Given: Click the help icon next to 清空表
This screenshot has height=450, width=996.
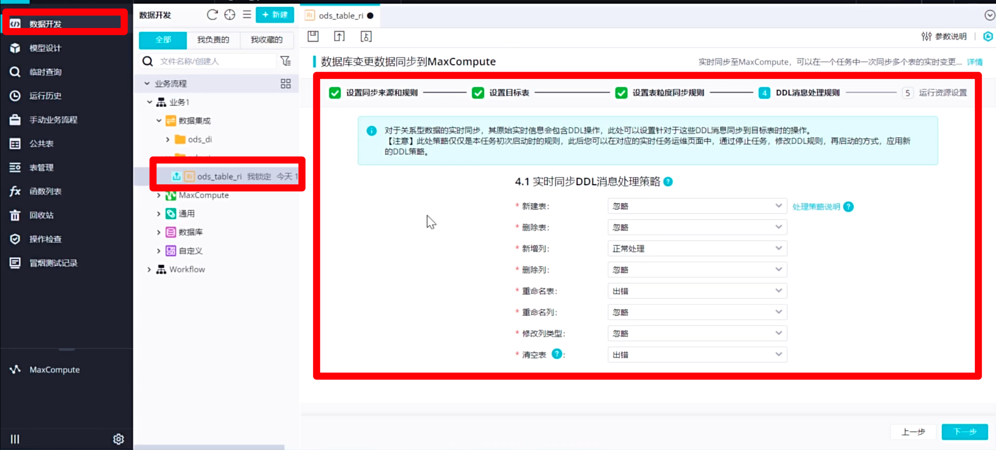Looking at the screenshot, I should (557, 354).
